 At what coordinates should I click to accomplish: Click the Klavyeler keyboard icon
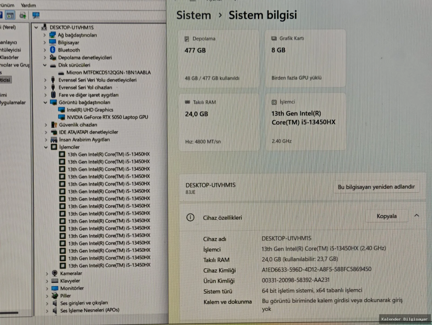[x=55, y=281]
